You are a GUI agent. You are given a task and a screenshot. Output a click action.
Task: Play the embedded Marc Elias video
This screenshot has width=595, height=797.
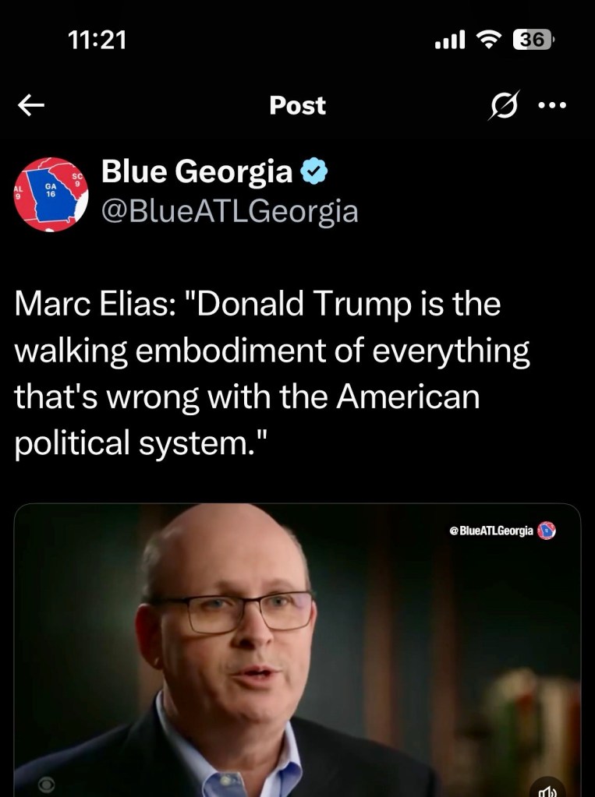pos(297,650)
